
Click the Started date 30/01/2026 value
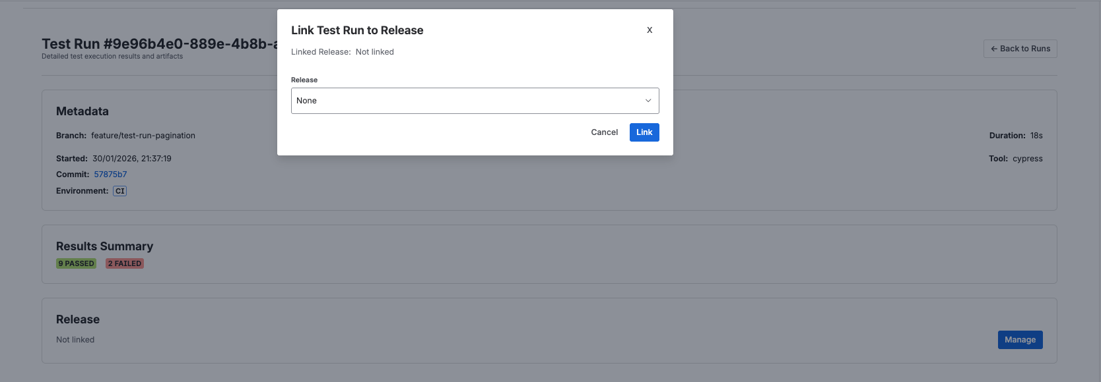[132, 159]
